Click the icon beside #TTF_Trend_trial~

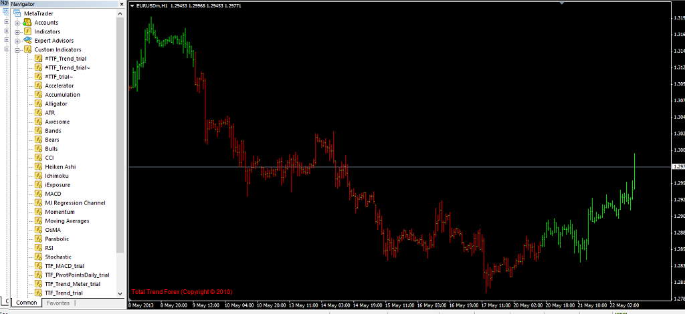38,67
